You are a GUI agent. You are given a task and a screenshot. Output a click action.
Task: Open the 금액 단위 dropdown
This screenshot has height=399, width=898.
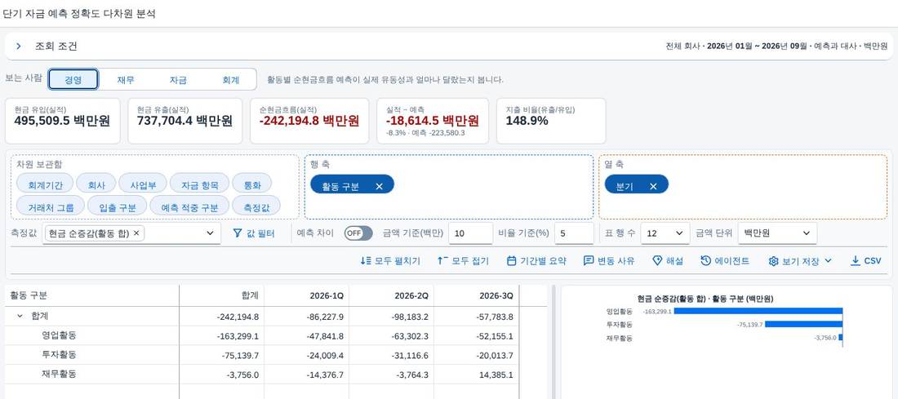click(x=777, y=233)
